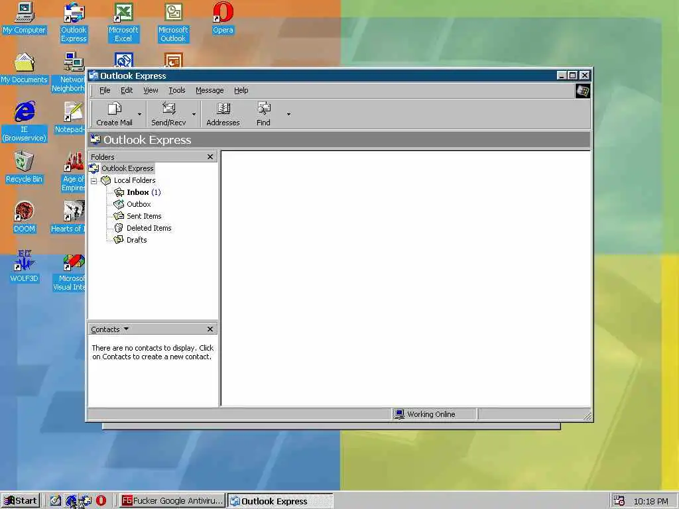Click the Folders pane header label
Screen dimensions: 679x509
103,156
